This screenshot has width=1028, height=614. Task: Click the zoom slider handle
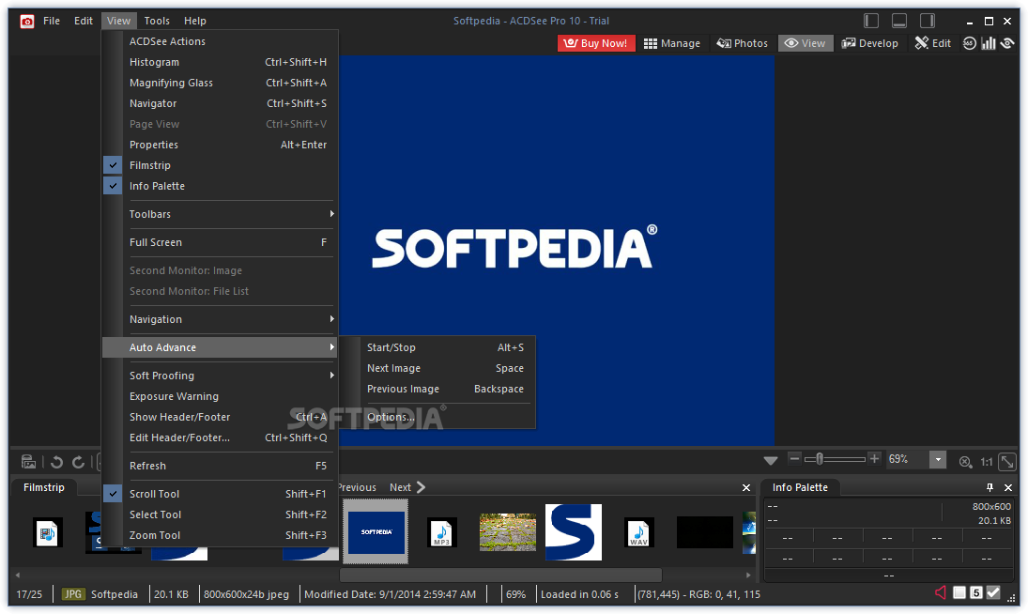point(820,459)
